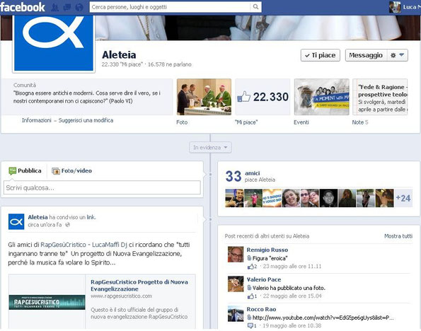421x331 pixels.
Task: Click the Foto/video photo icon
Action: click(56, 171)
